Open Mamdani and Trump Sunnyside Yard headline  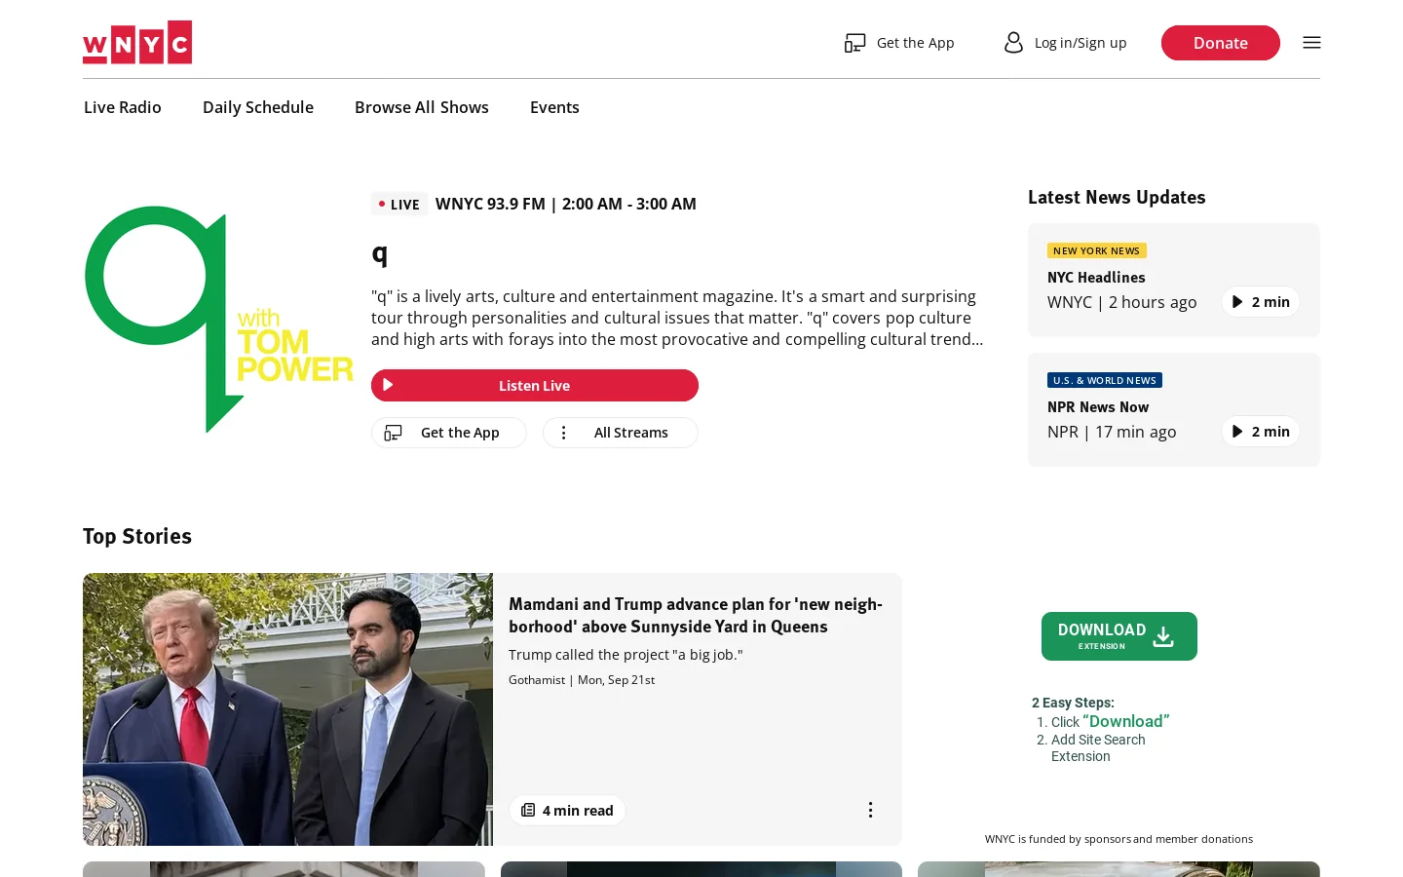click(x=696, y=615)
